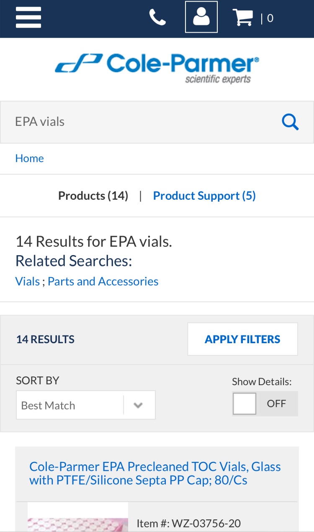Screen dimensions: 314x532
Task: Open the hamburger navigation menu
Action: click(x=28, y=18)
